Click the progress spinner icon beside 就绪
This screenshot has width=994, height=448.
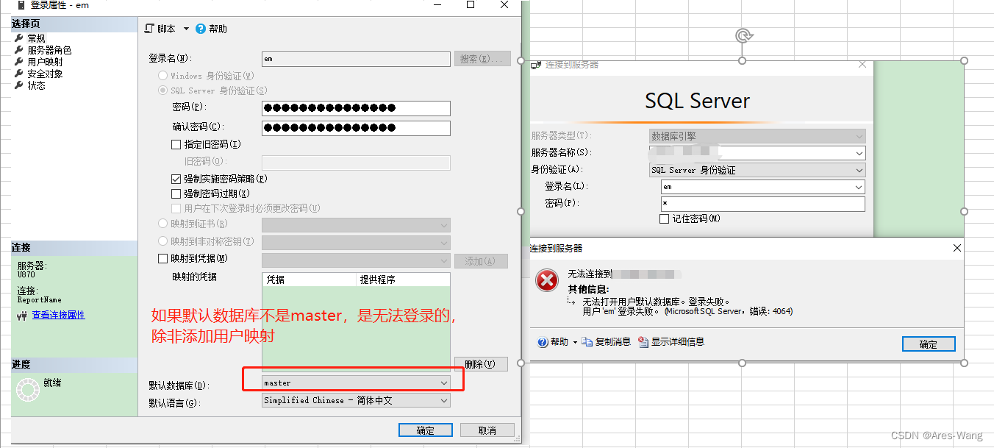(x=27, y=389)
